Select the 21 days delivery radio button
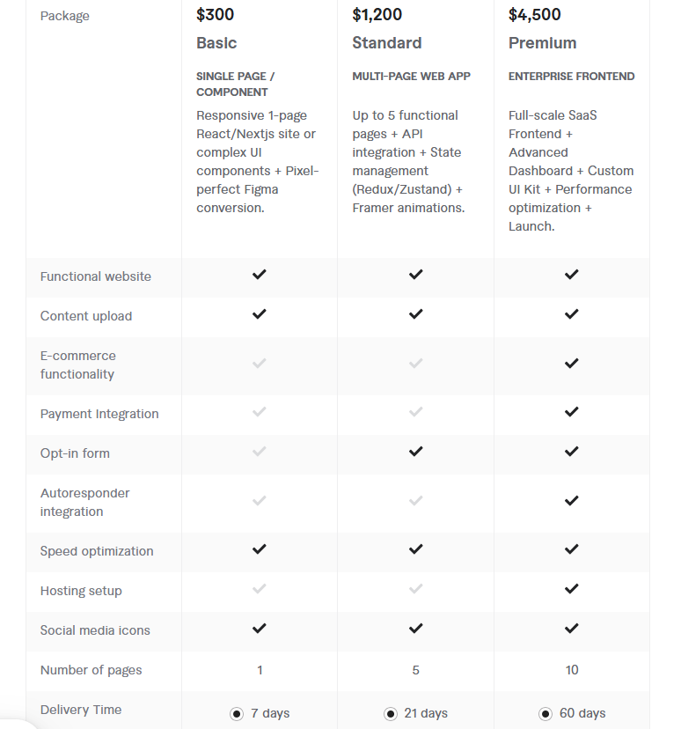The image size is (681, 729). coord(390,714)
